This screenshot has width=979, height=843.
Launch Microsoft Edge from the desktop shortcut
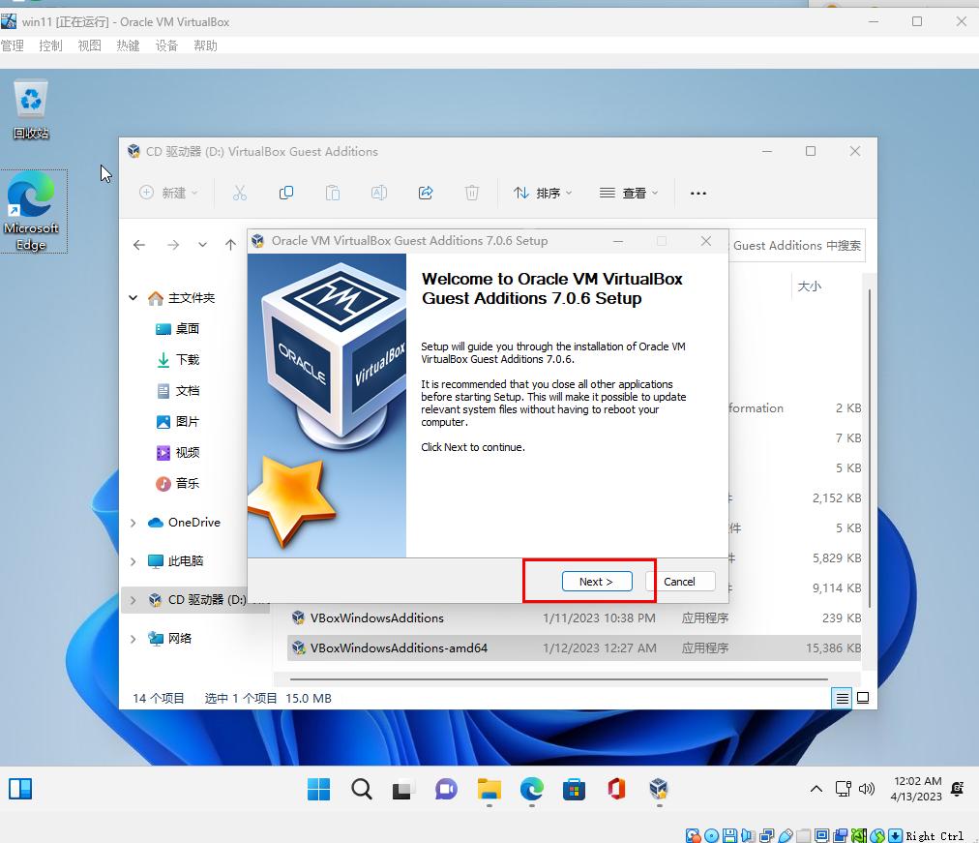pos(32,210)
